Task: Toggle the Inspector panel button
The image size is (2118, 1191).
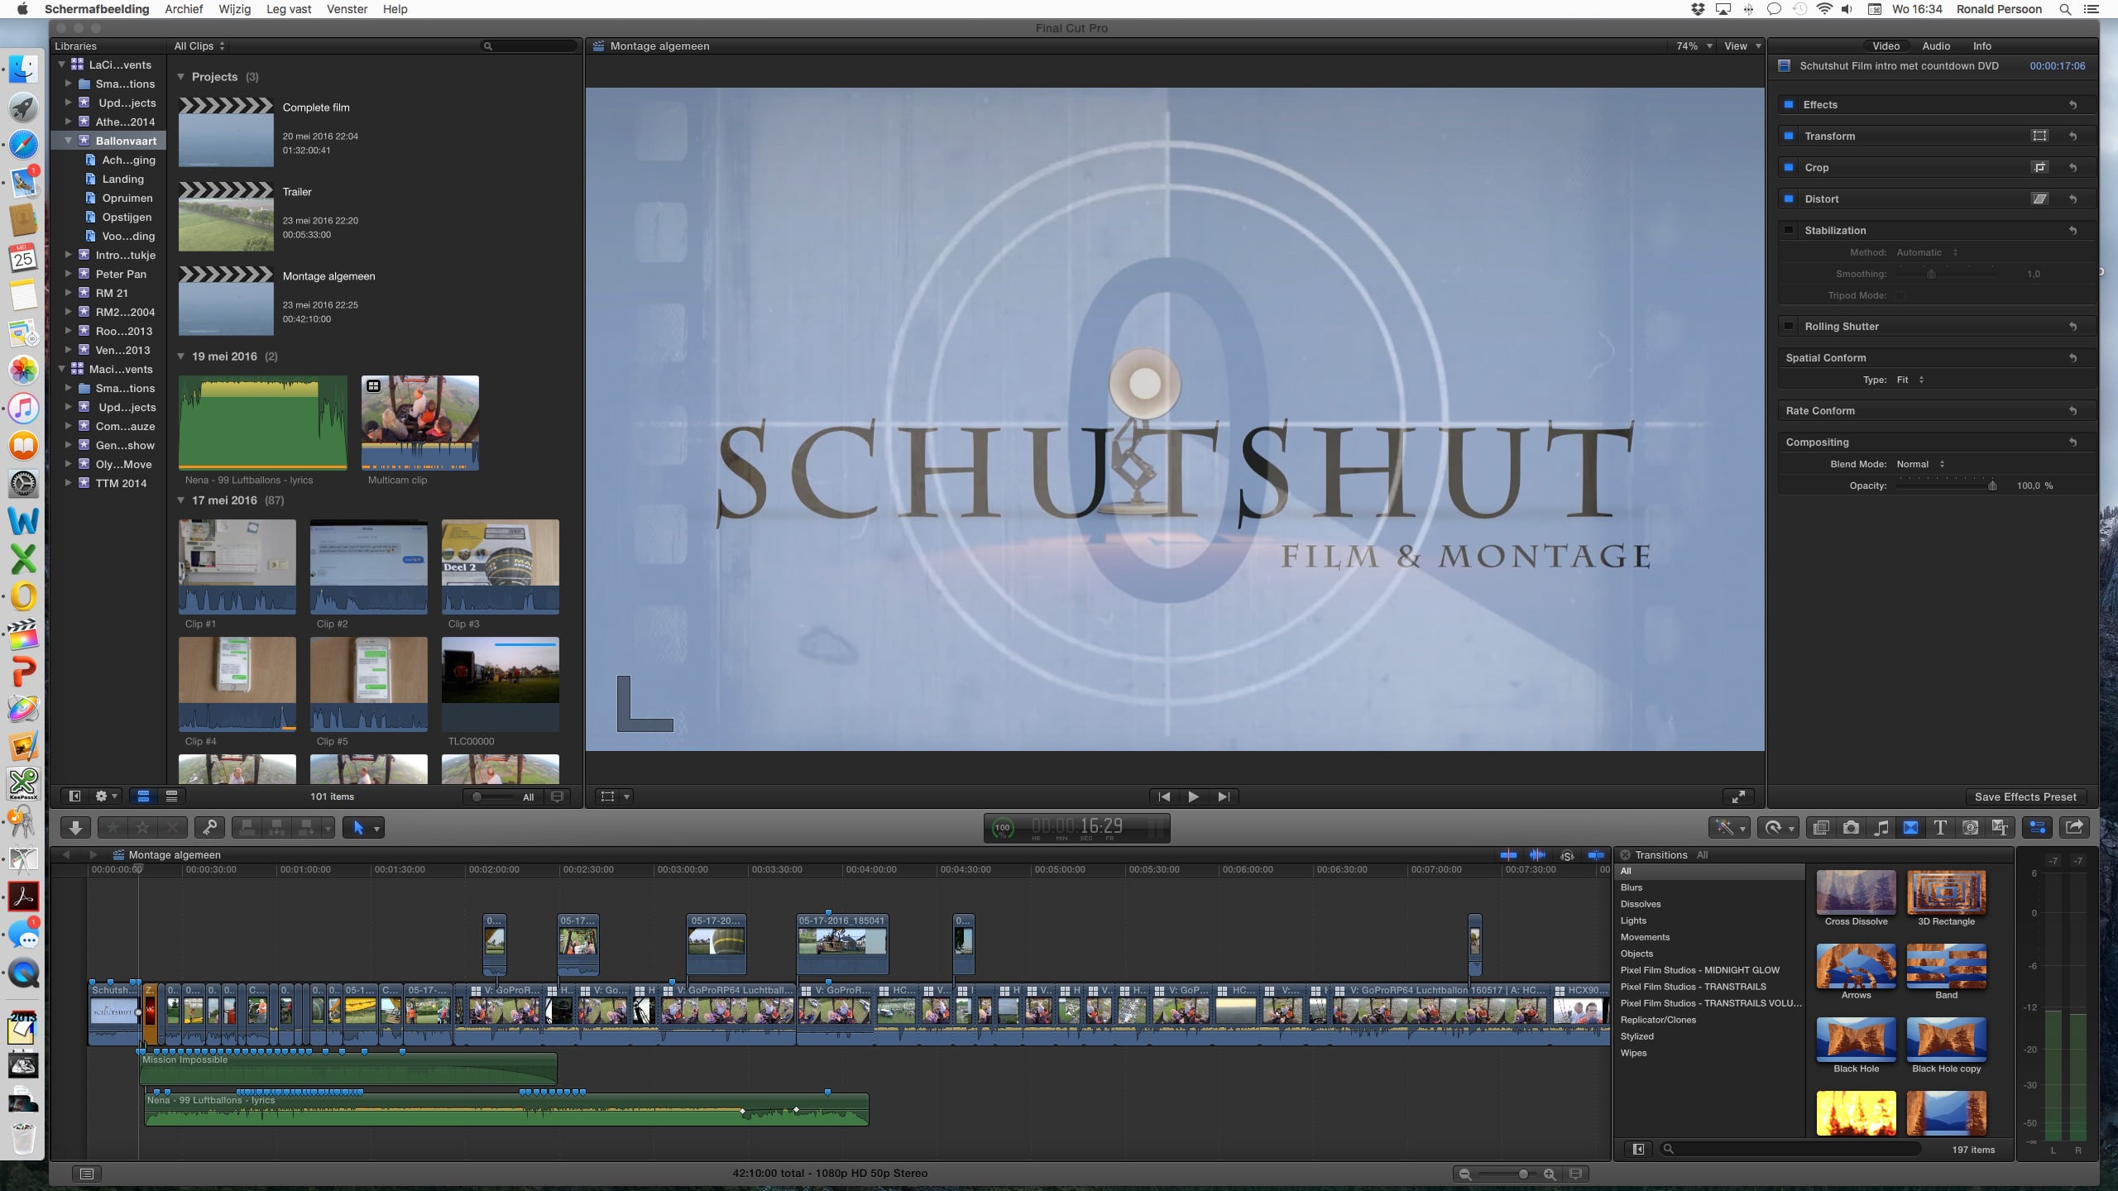Action: coord(2038,827)
